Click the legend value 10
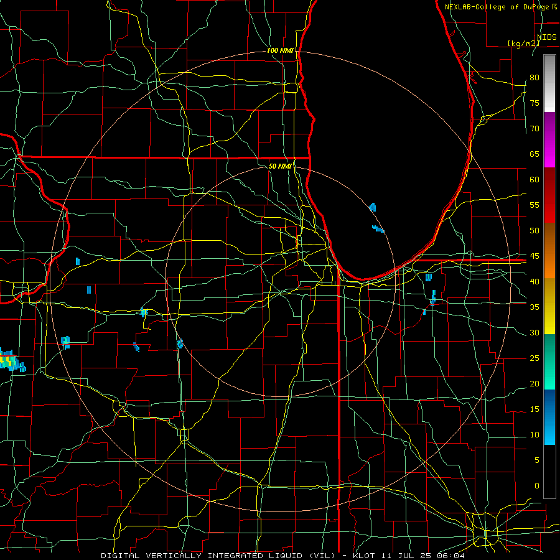 [x=534, y=435]
